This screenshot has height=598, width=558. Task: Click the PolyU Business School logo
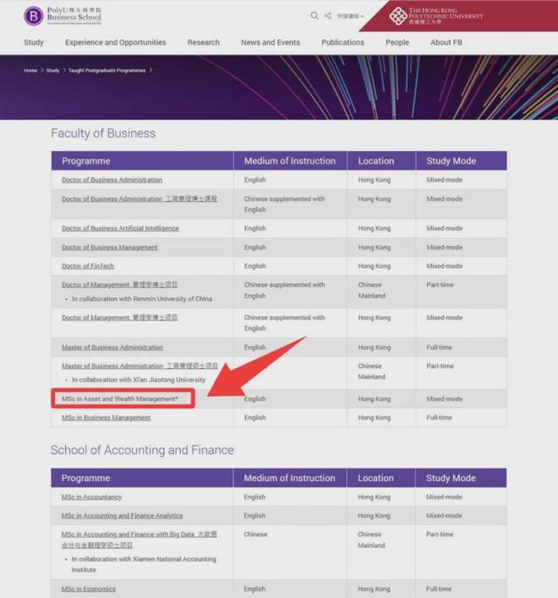coord(62,15)
